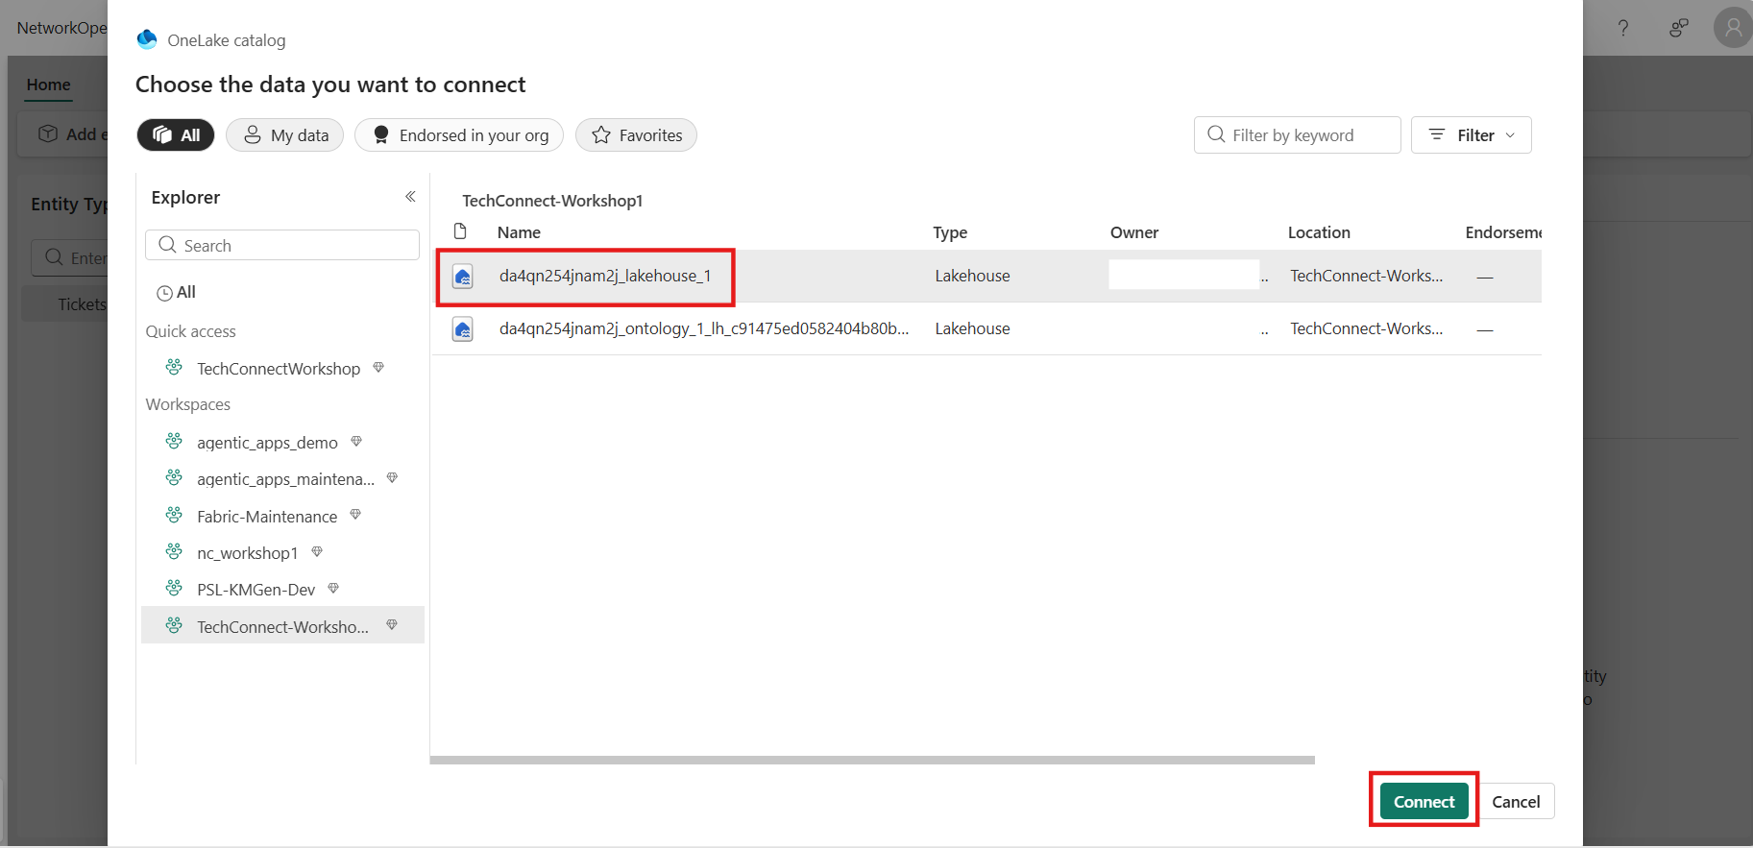Choose the nc_workshop1 workspace
1753x848 pixels.
click(x=248, y=553)
